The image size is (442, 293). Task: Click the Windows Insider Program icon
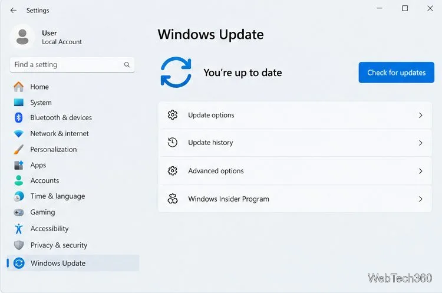[x=173, y=199]
